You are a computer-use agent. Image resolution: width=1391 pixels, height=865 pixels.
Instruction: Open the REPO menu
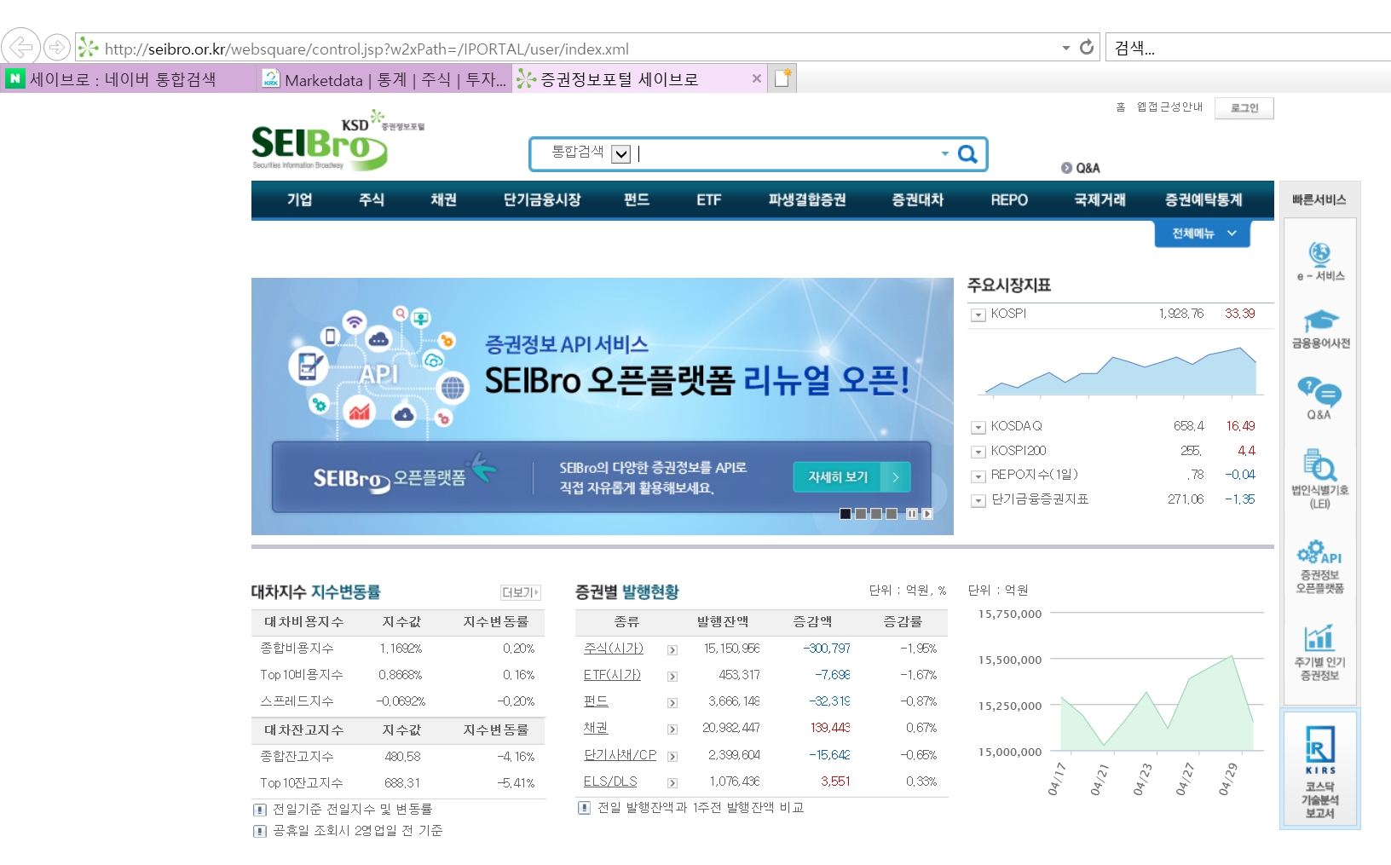1009,199
